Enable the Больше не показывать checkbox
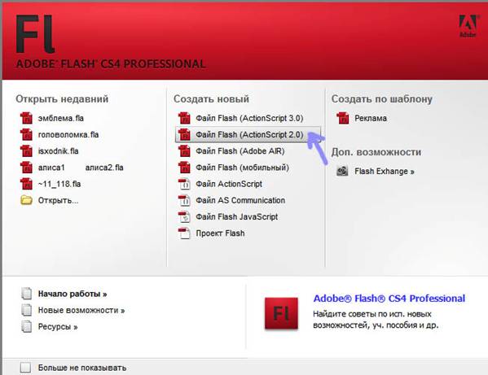Image resolution: width=488 pixels, height=375 pixels. click(25, 368)
